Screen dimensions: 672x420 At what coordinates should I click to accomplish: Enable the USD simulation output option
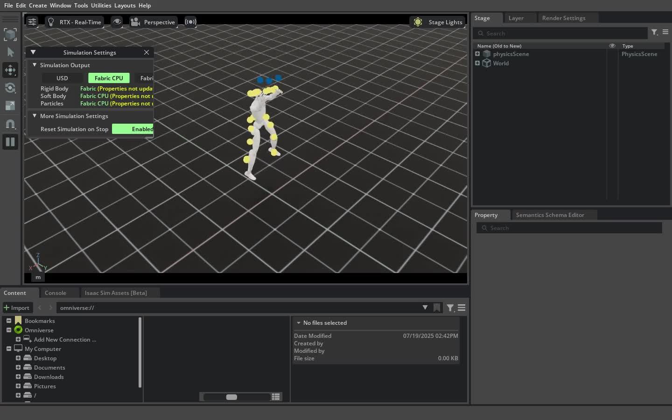click(x=62, y=78)
